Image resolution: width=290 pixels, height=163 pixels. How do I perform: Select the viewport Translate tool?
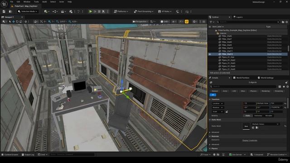tap(14, 22)
